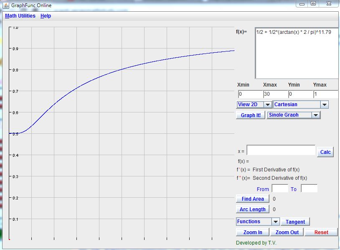
Task: Click the 0.7 y-axis label
Action: [x=15, y=92]
